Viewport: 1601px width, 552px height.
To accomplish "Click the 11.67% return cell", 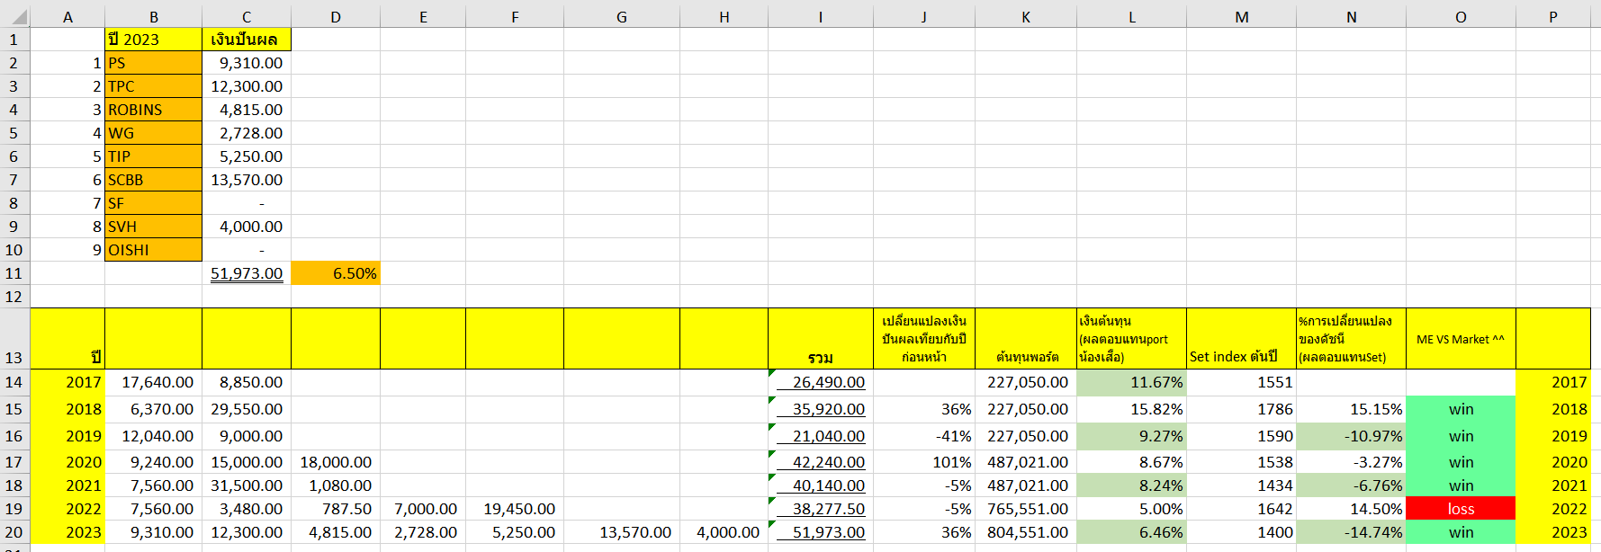I will tap(1131, 382).
